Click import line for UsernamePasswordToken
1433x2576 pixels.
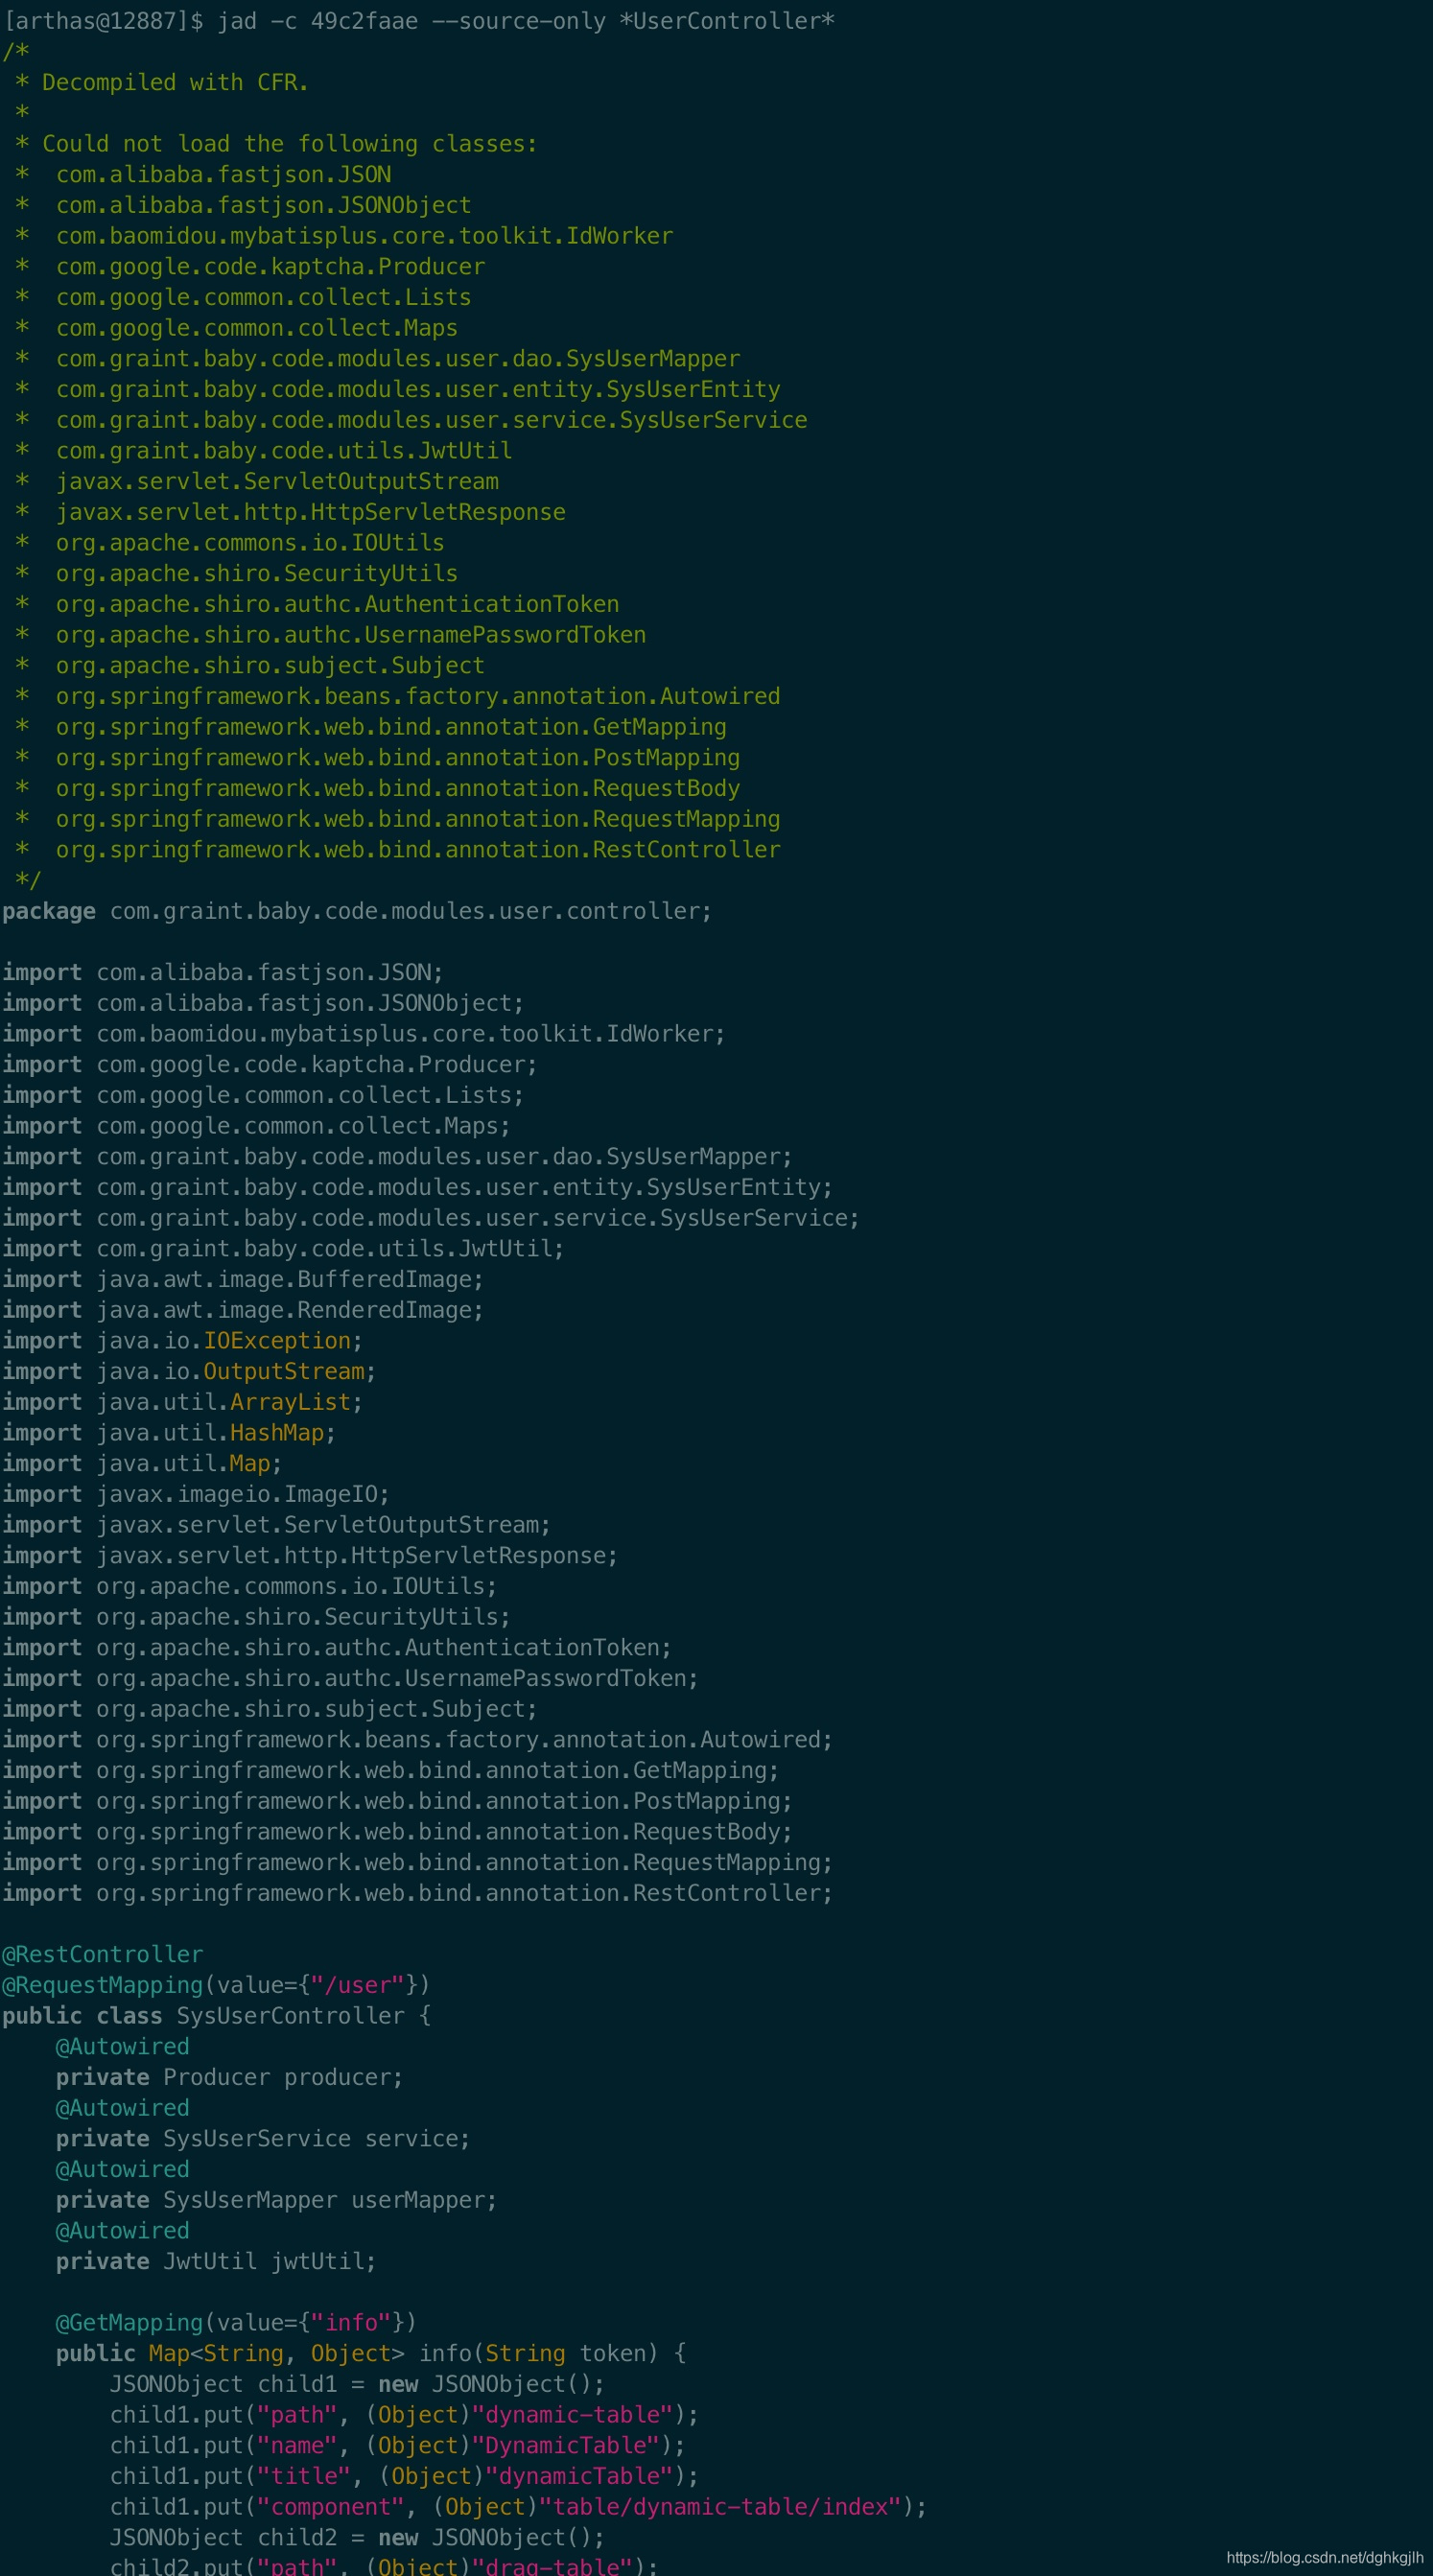coord(350,1679)
